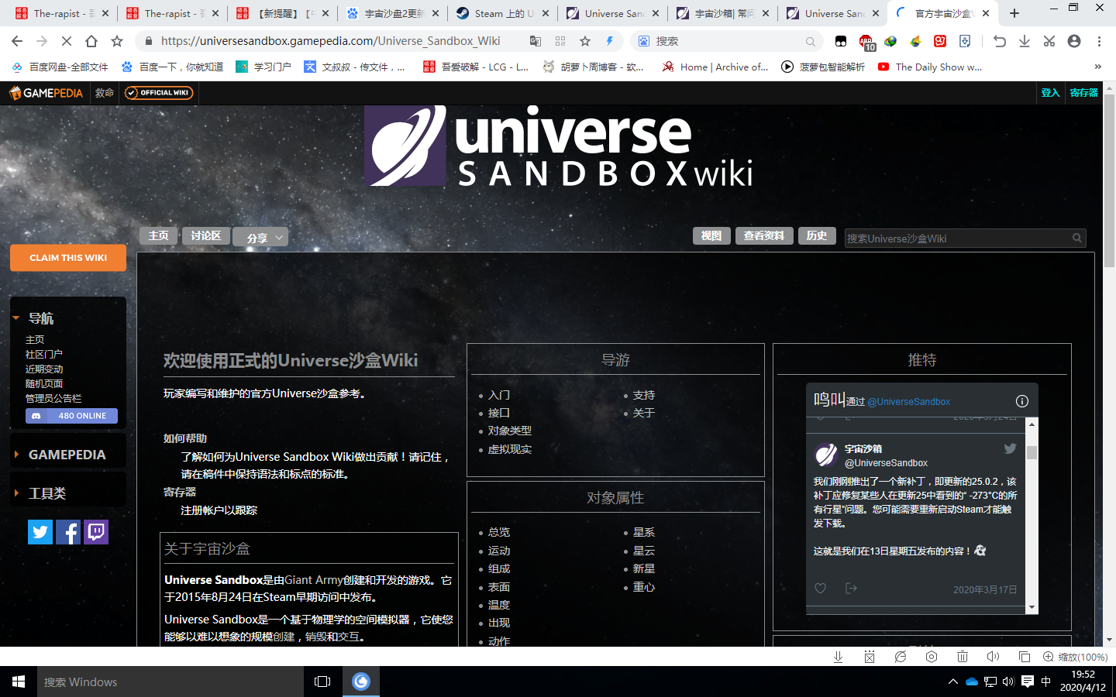Open the status bar download manager icon

[838, 657]
